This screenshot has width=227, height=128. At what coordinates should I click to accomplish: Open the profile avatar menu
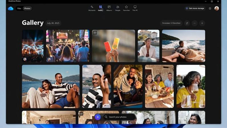pyautogui.click(x=216, y=8)
